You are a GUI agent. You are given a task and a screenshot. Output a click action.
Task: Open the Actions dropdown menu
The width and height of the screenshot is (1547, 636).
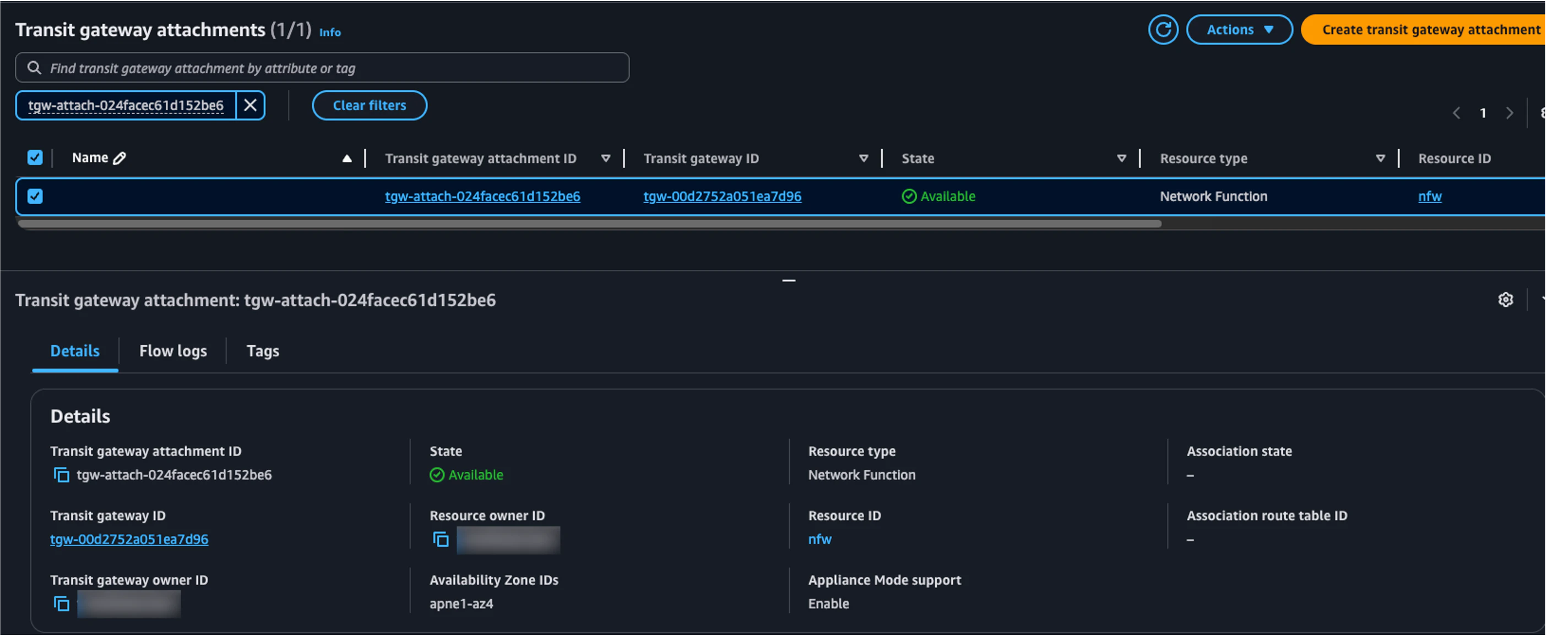(x=1239, y=29)
